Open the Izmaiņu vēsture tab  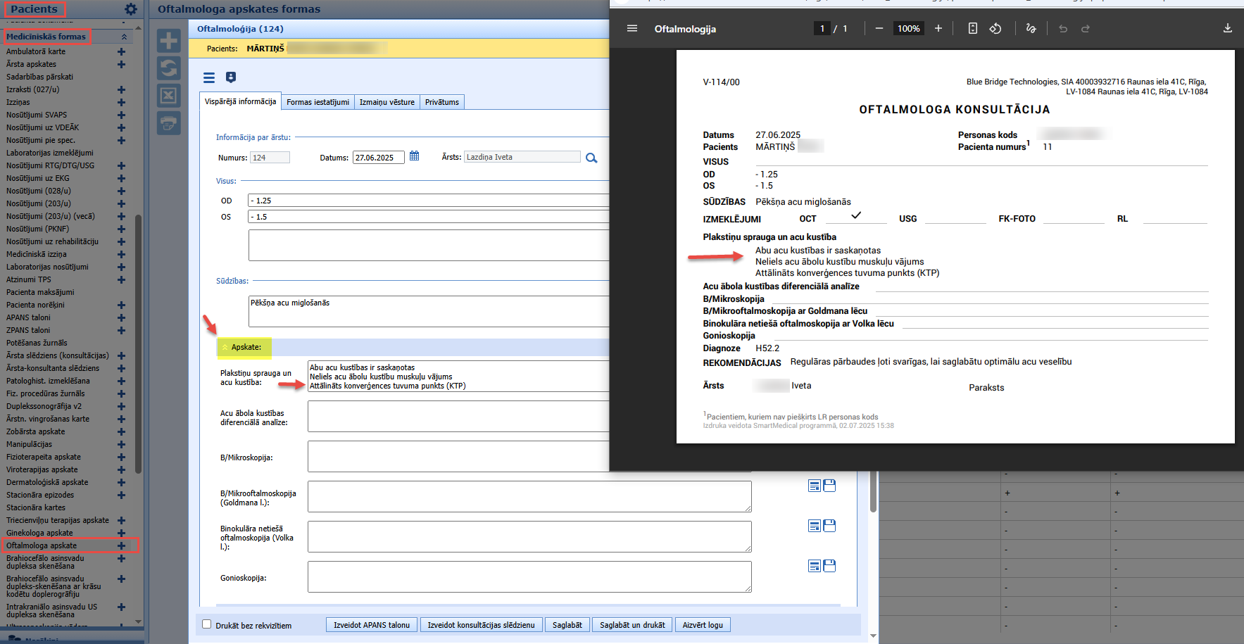coord(387,102)
